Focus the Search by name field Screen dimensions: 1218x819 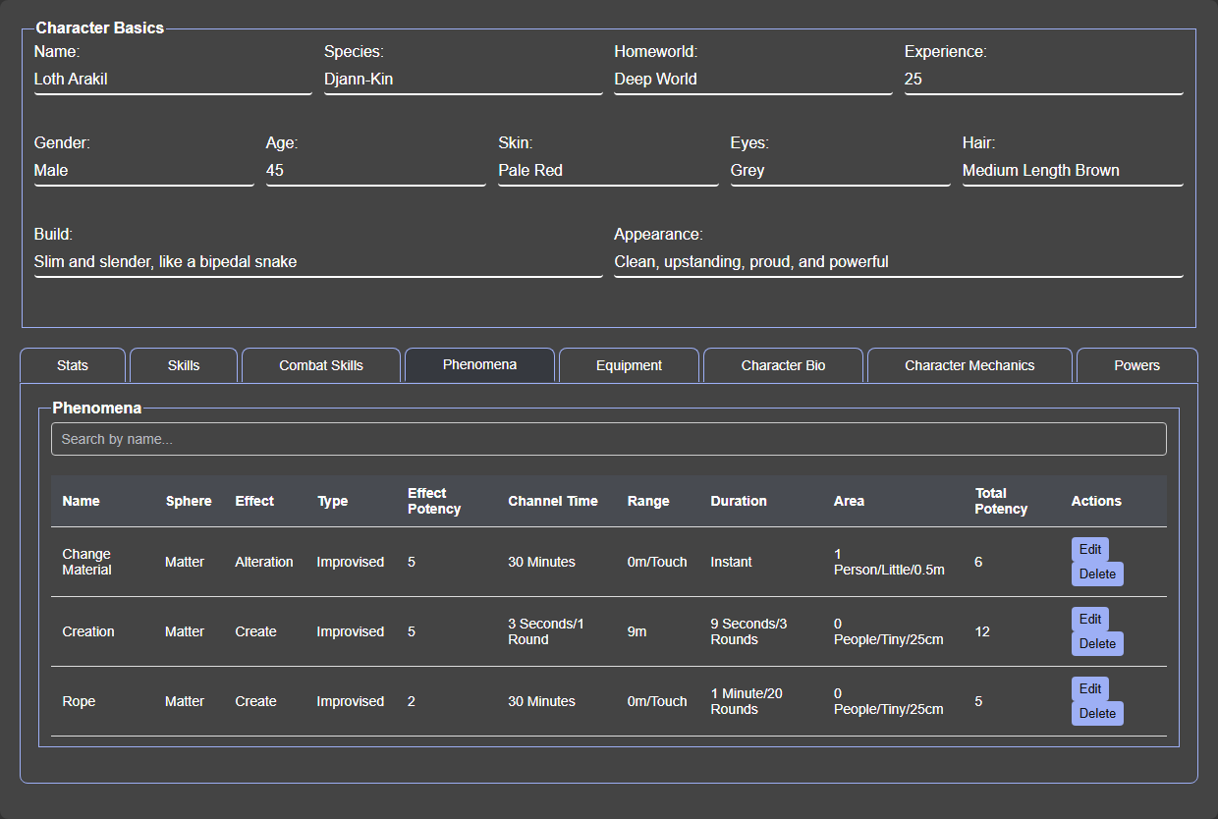609,439
